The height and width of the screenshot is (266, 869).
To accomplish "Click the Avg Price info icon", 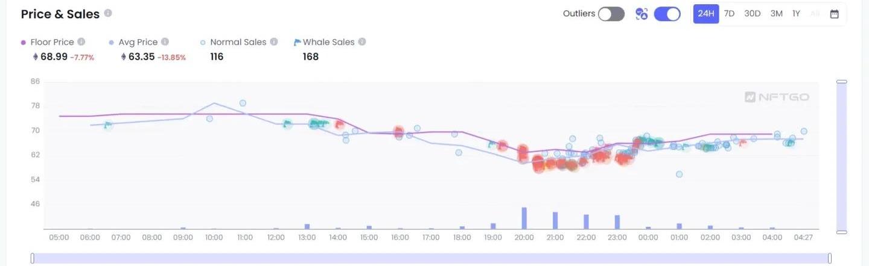I will [x=165, y=42].
